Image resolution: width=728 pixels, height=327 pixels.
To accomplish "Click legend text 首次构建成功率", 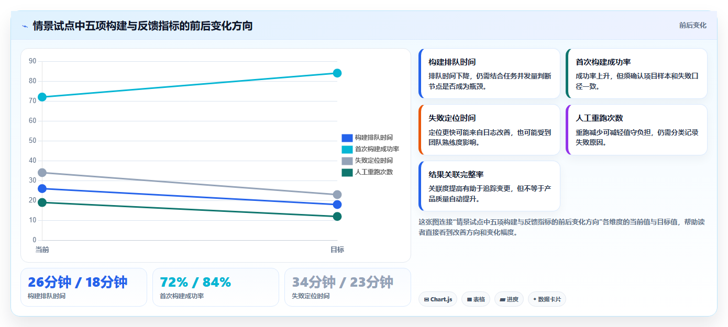I will click(377, 149).
